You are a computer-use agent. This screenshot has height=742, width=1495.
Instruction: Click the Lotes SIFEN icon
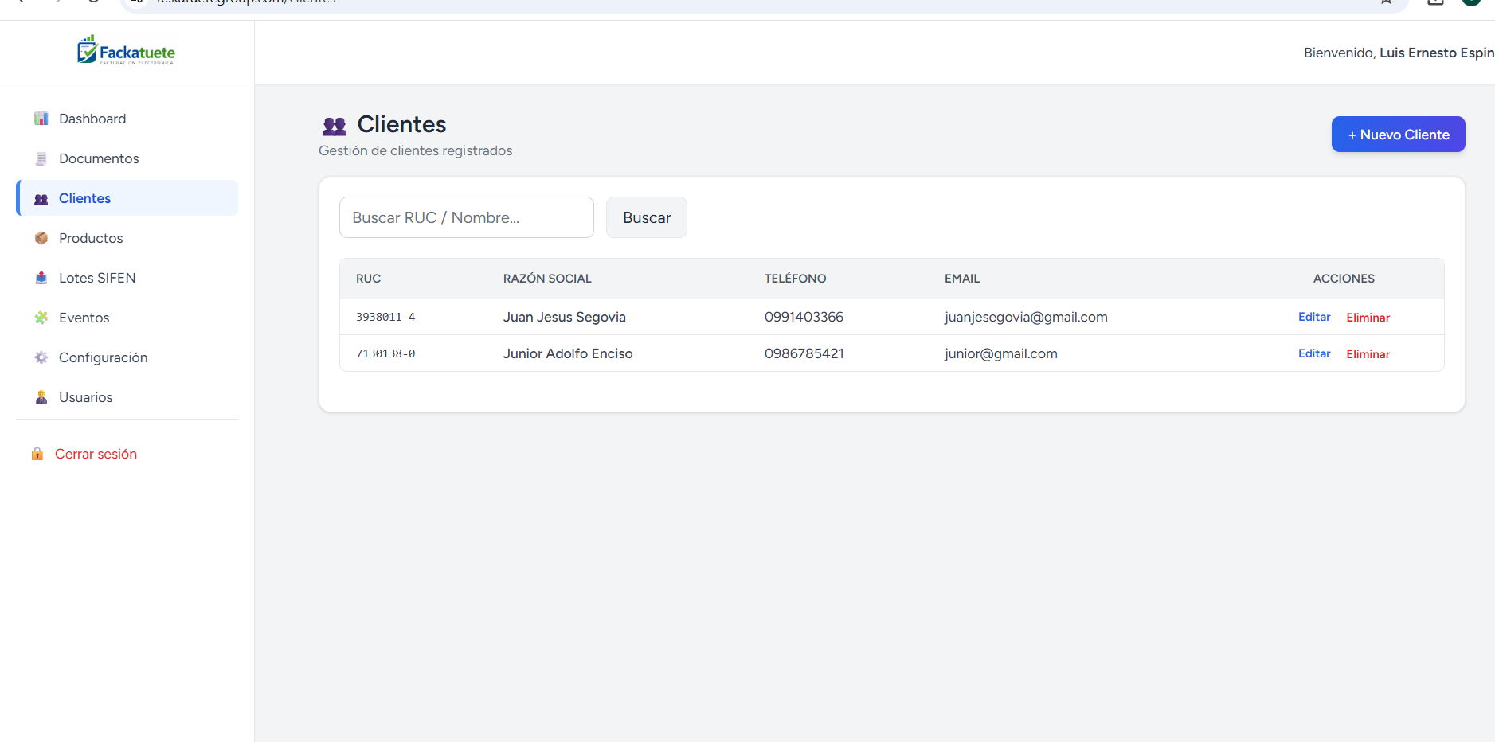point(41,278)
